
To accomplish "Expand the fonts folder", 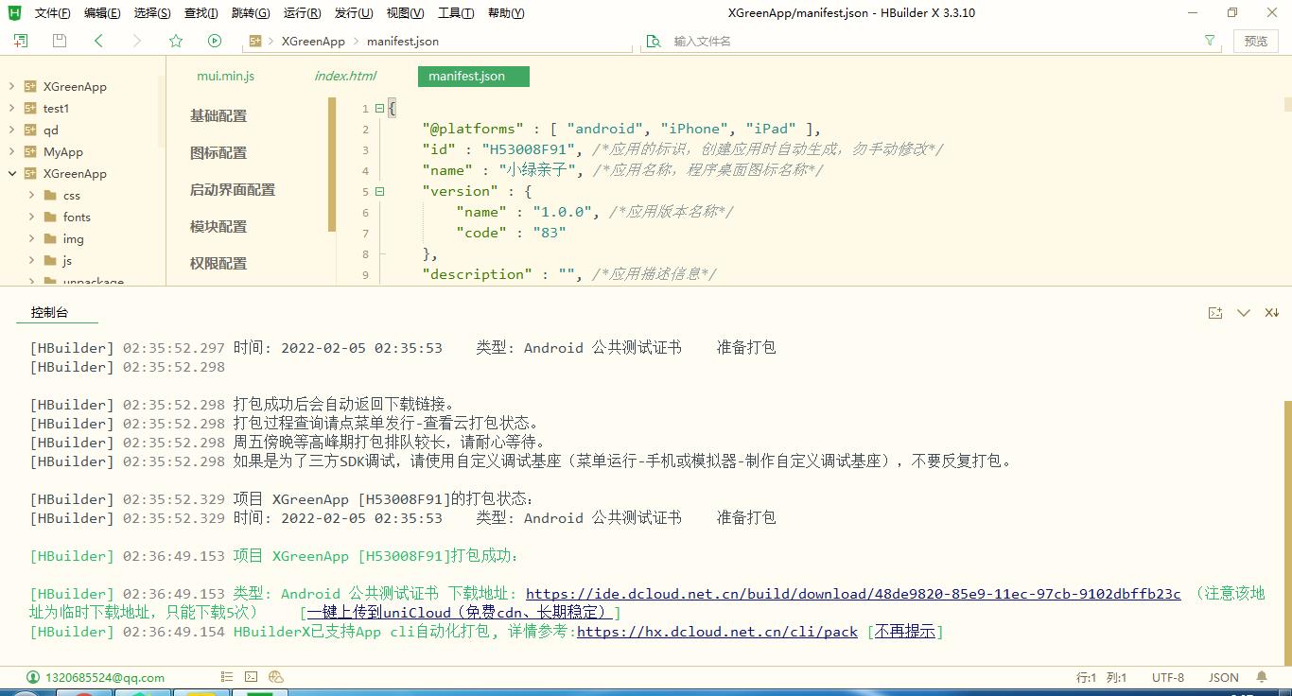I will [x=31, y=217].
